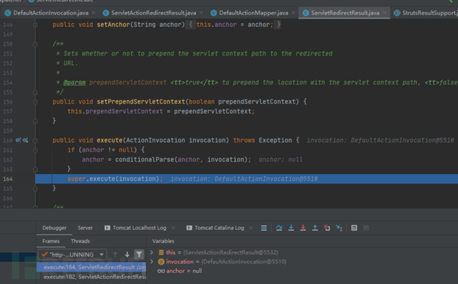The height and width of the screenshot is (284, 458).
Task: Select the Debugger tab
Action: [x=54, y=228]
